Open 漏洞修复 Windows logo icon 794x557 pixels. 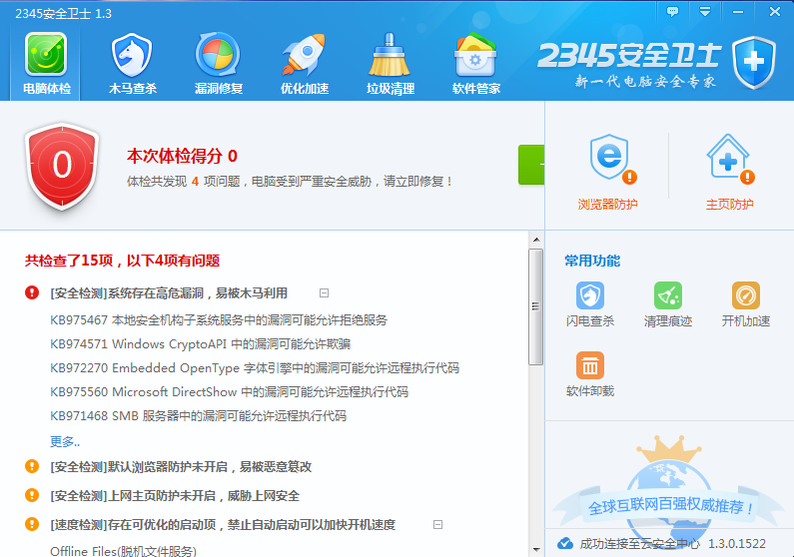218,54
